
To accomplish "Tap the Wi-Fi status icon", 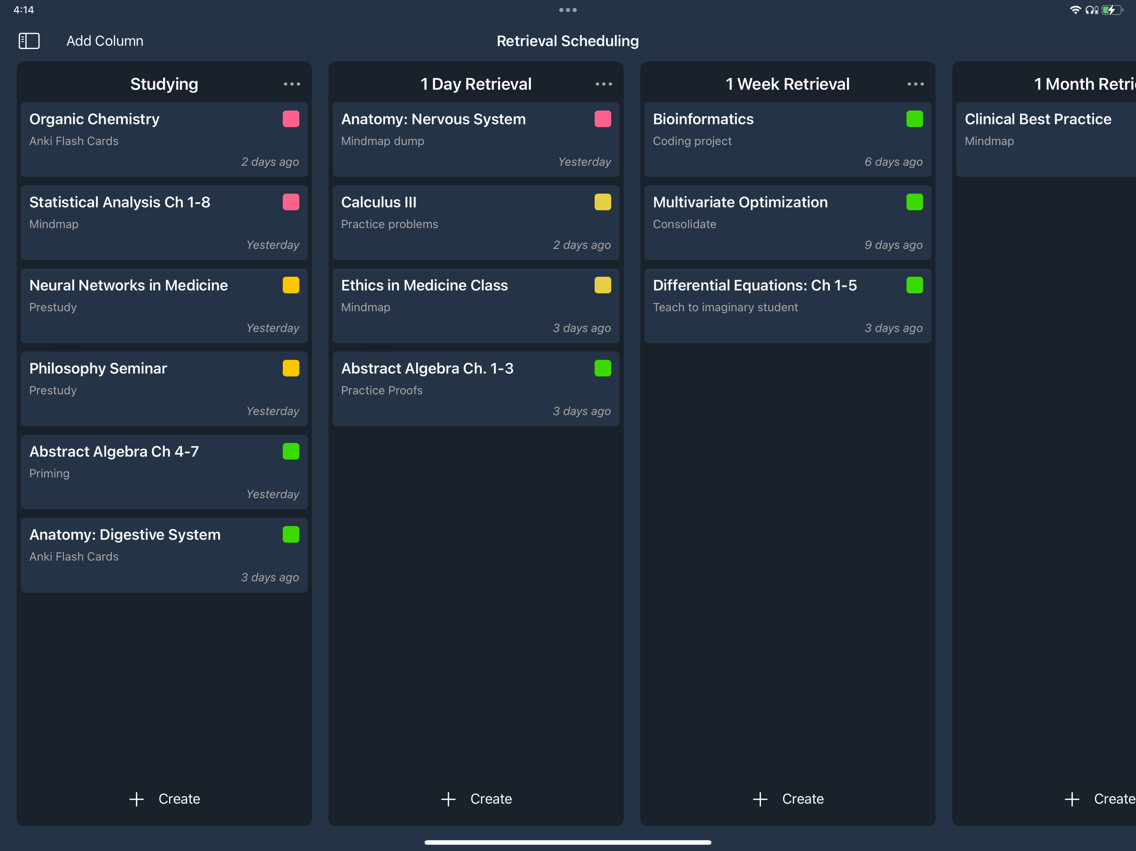I will coord(1075,10).
